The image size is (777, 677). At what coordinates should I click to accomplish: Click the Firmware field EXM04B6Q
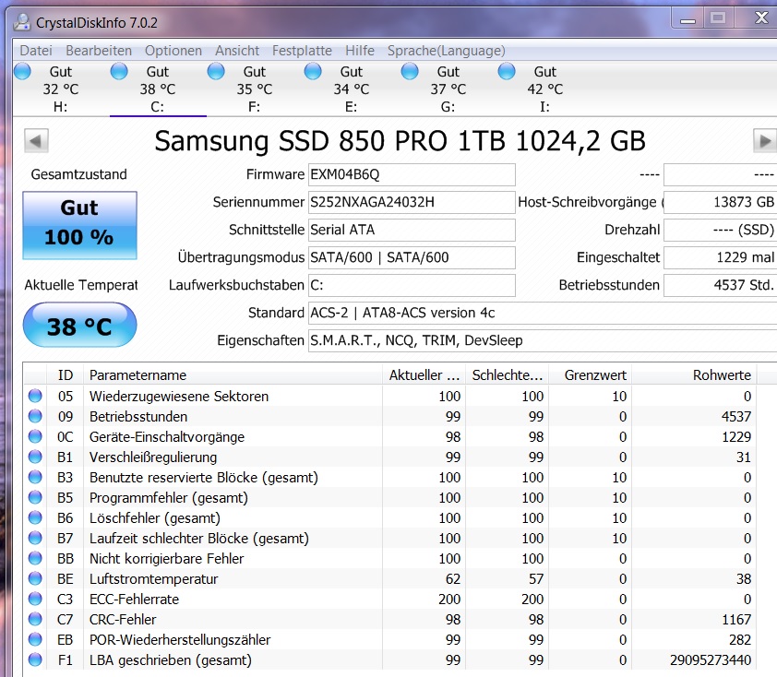(412, 175)
